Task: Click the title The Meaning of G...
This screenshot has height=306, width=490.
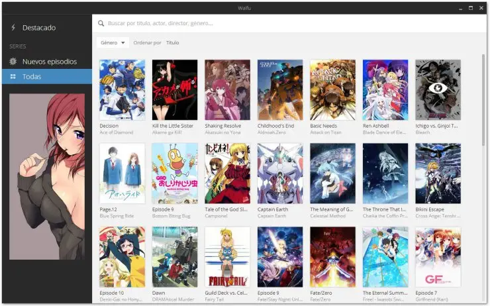Action: pos(332,209)
